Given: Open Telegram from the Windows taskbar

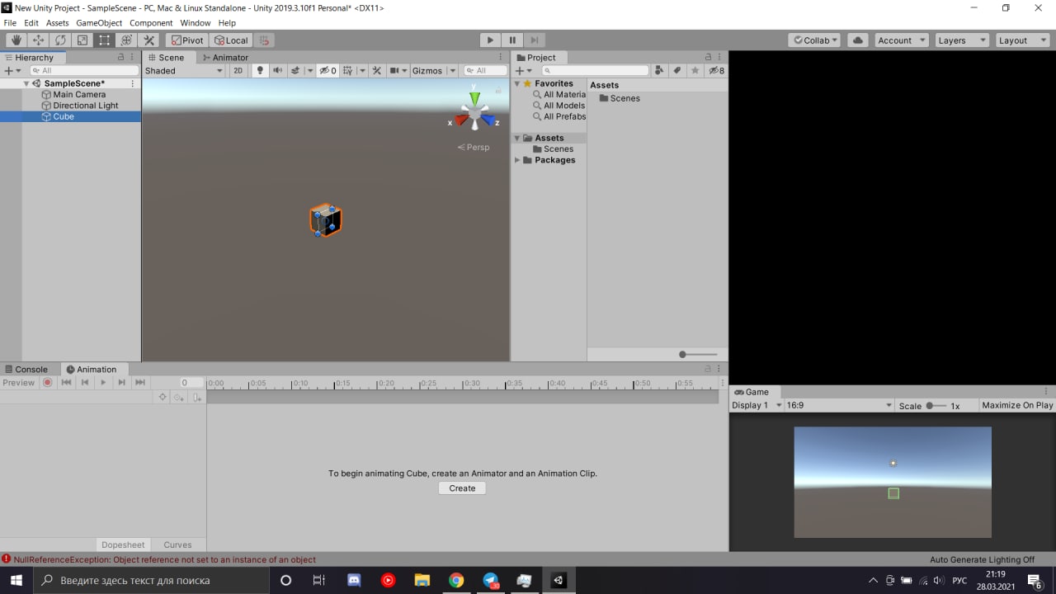Looking at the screenshot, I should (x=491, y=581).
